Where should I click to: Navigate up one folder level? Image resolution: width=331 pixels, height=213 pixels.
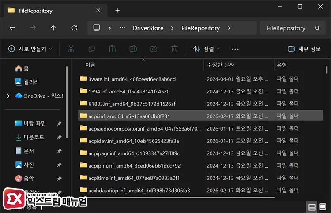[x=53, y=28]
